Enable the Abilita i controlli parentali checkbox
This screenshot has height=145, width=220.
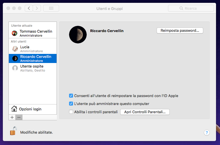pos(71,112)
